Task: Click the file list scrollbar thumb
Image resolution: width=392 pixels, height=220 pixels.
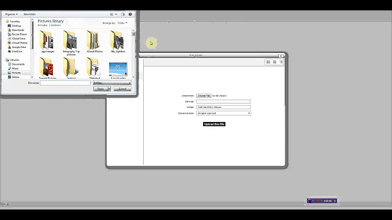Action: pos(133,34)
